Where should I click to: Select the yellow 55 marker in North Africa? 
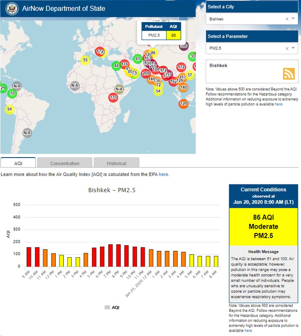click(85, 60)
